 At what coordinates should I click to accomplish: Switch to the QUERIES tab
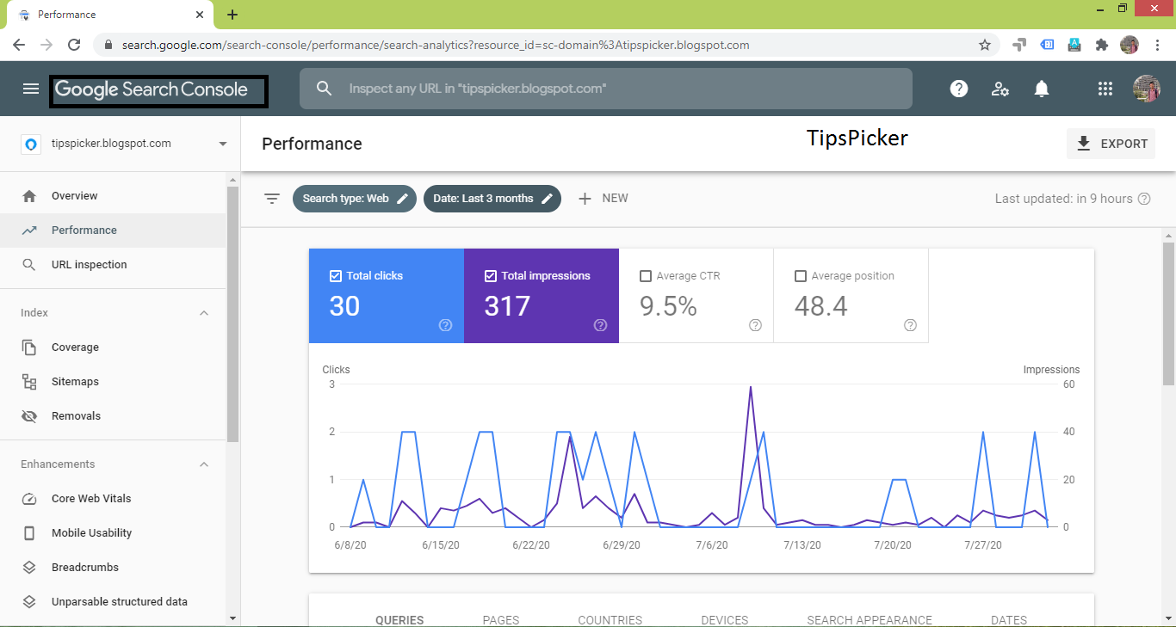click(399, 619)
